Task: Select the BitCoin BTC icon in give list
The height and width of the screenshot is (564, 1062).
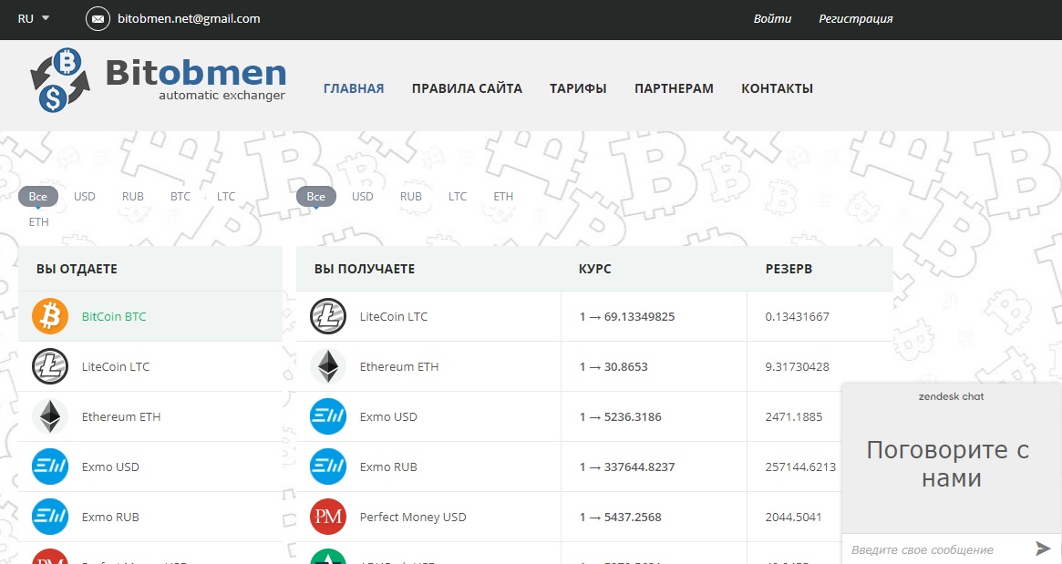Action: tap(50, 316)
